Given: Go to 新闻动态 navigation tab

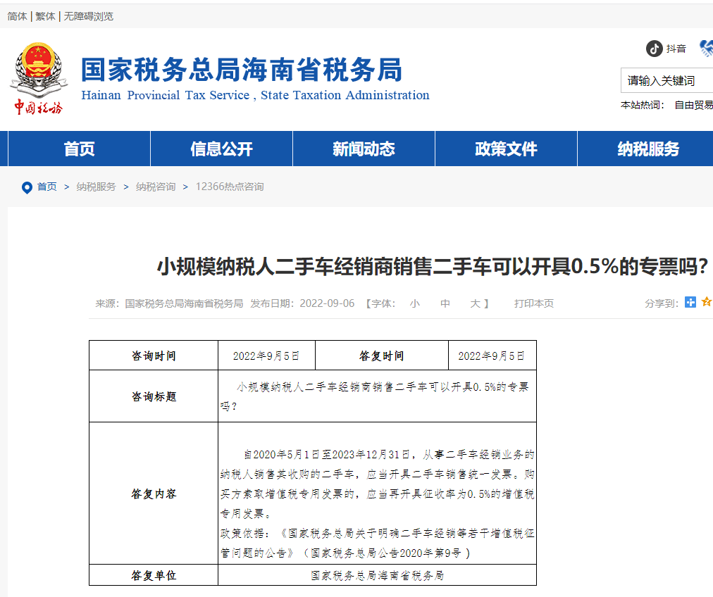Looking at the screenshot, I should click(364, 149).
